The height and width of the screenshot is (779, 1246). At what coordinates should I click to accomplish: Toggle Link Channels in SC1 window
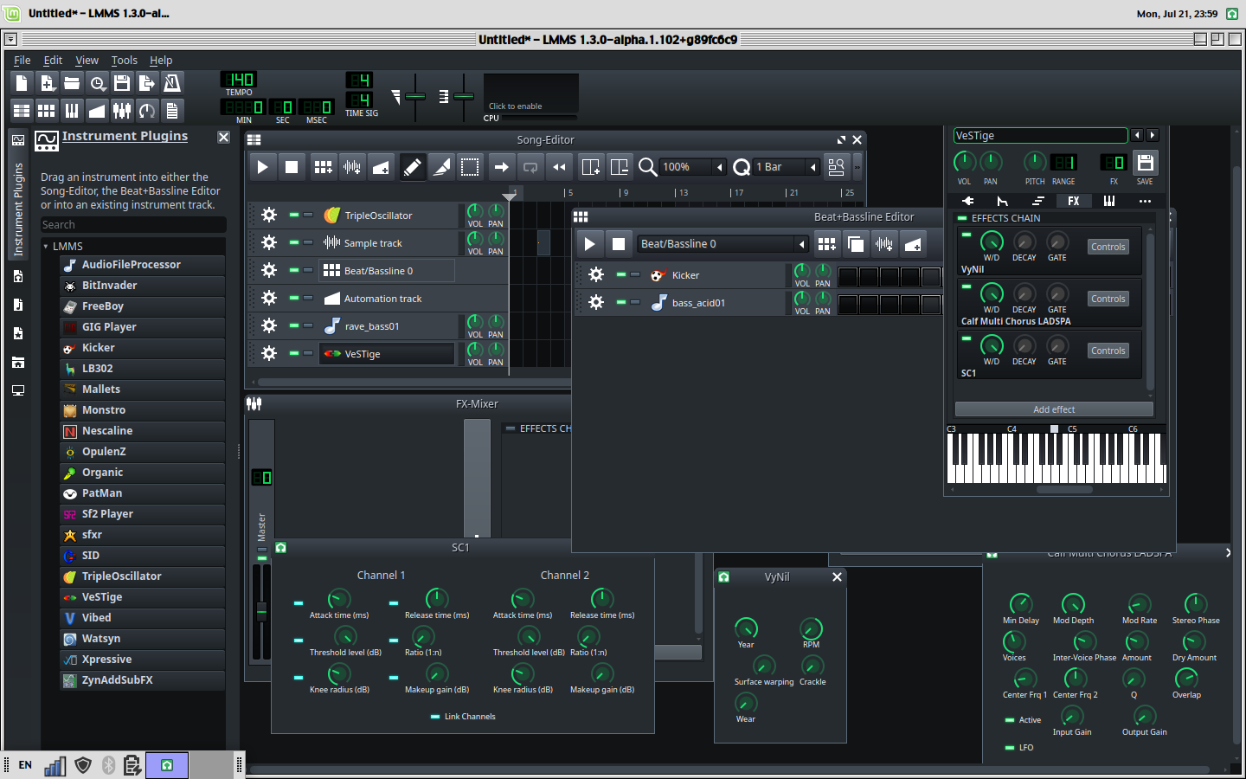[x=435, y=717]
